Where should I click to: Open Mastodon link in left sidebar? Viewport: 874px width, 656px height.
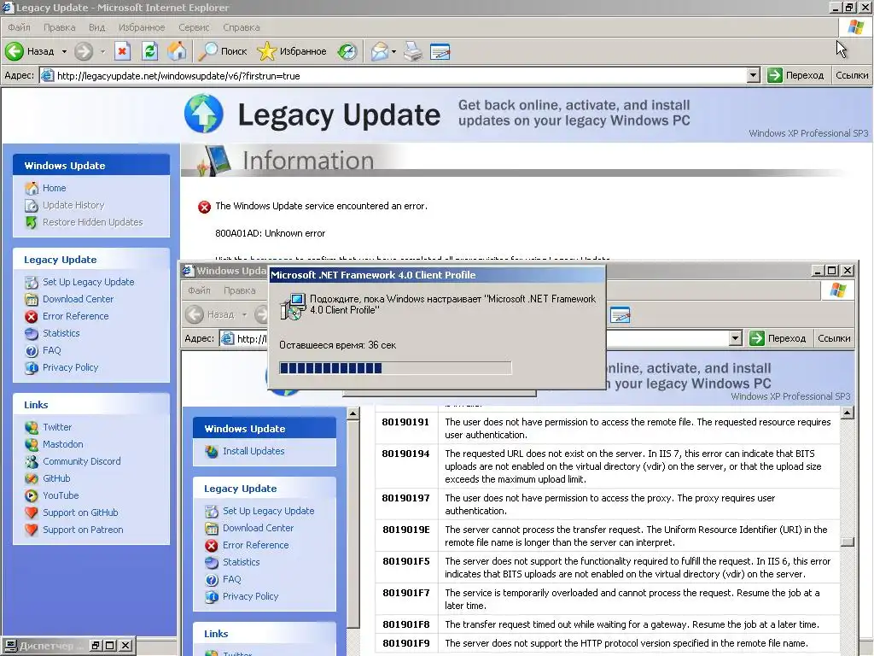[63, 444]
